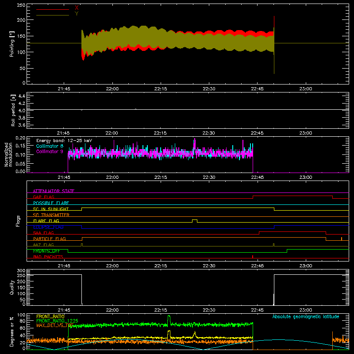Select the FRONTS_OFF flag label
354x354 pixels.
click(46, 251)
